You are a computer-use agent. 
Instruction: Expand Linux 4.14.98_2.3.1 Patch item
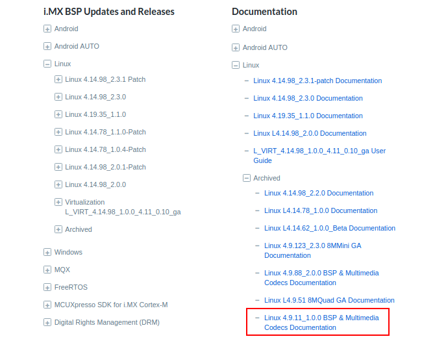click(x=58, y=79)
